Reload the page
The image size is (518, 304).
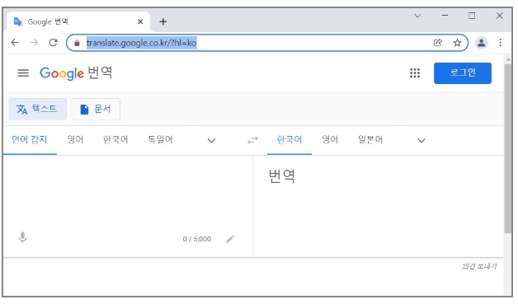pyautogui.click(x=53, y=43)
